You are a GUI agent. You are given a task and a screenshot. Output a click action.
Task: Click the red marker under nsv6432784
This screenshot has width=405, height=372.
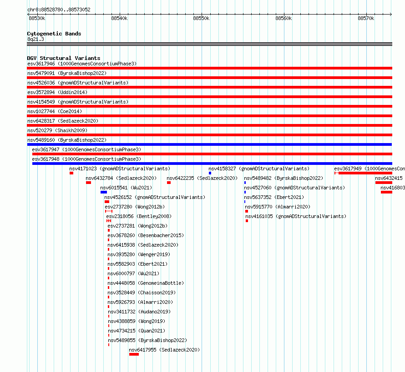pyautogui.click(x=88, y=183)
